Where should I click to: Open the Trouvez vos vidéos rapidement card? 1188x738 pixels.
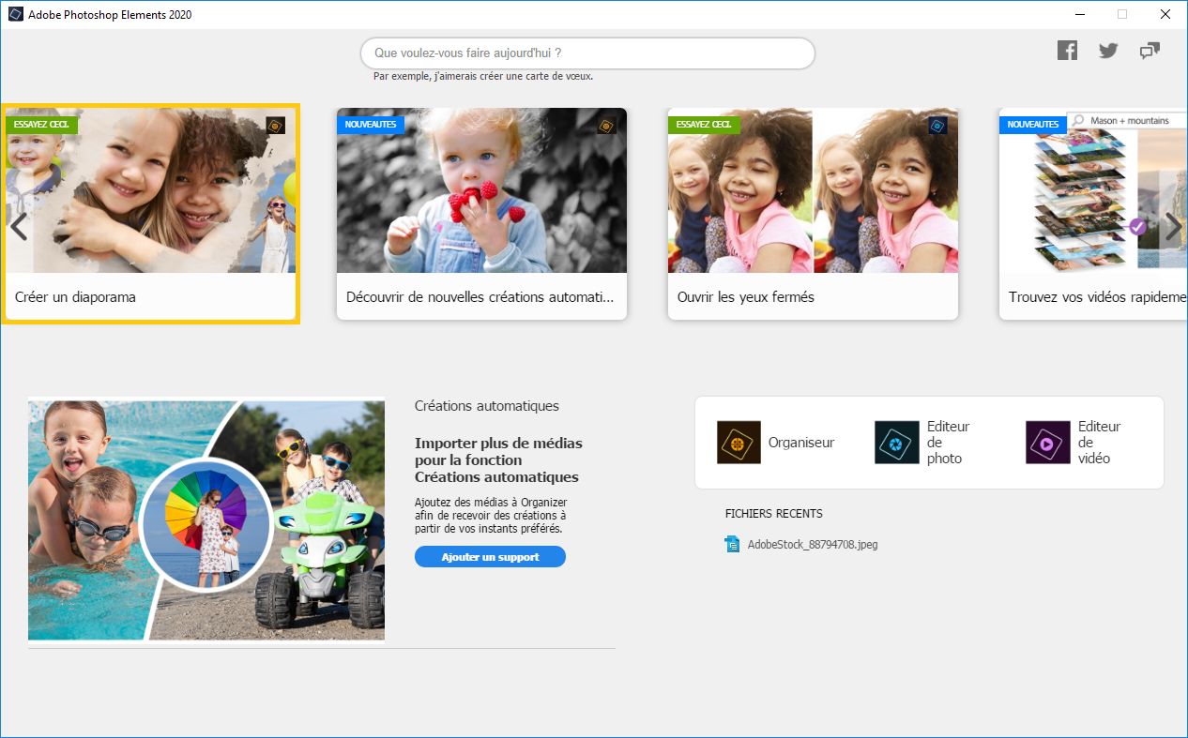coord(1093,214)
